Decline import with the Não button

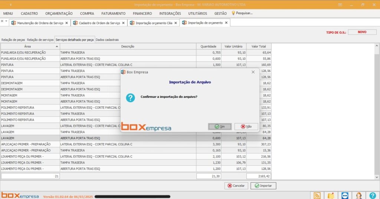tap(246, 126)
